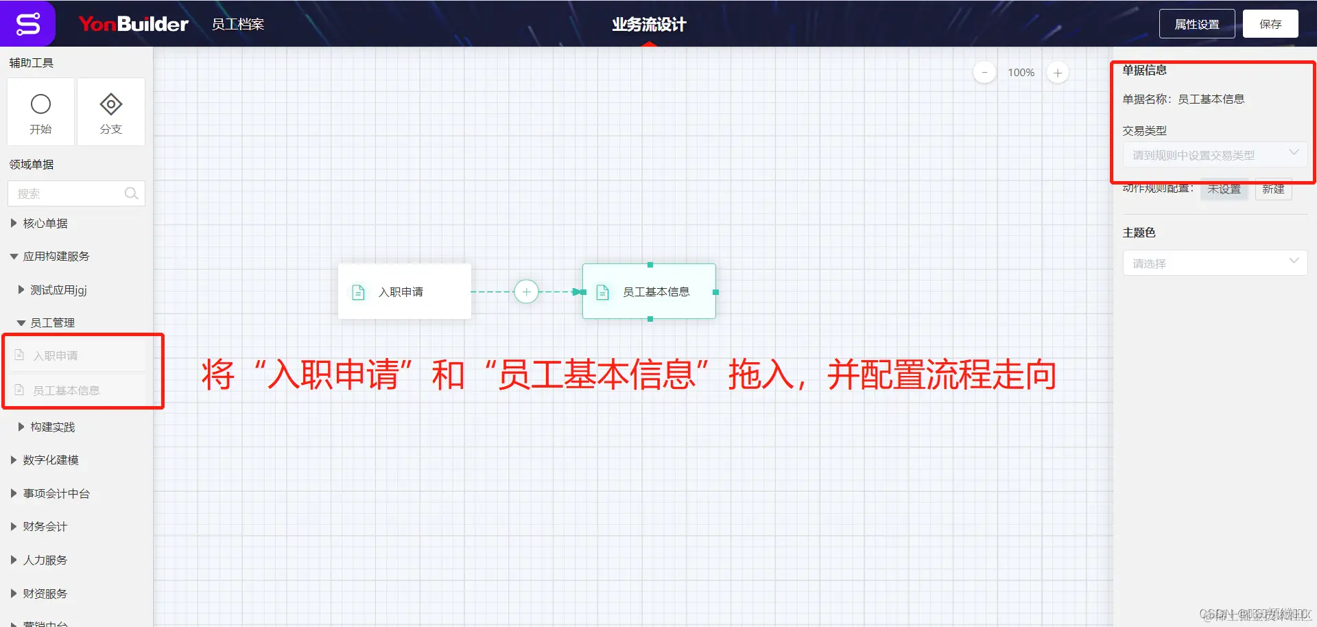Expand 构建实践 tree node

point(21,427)
